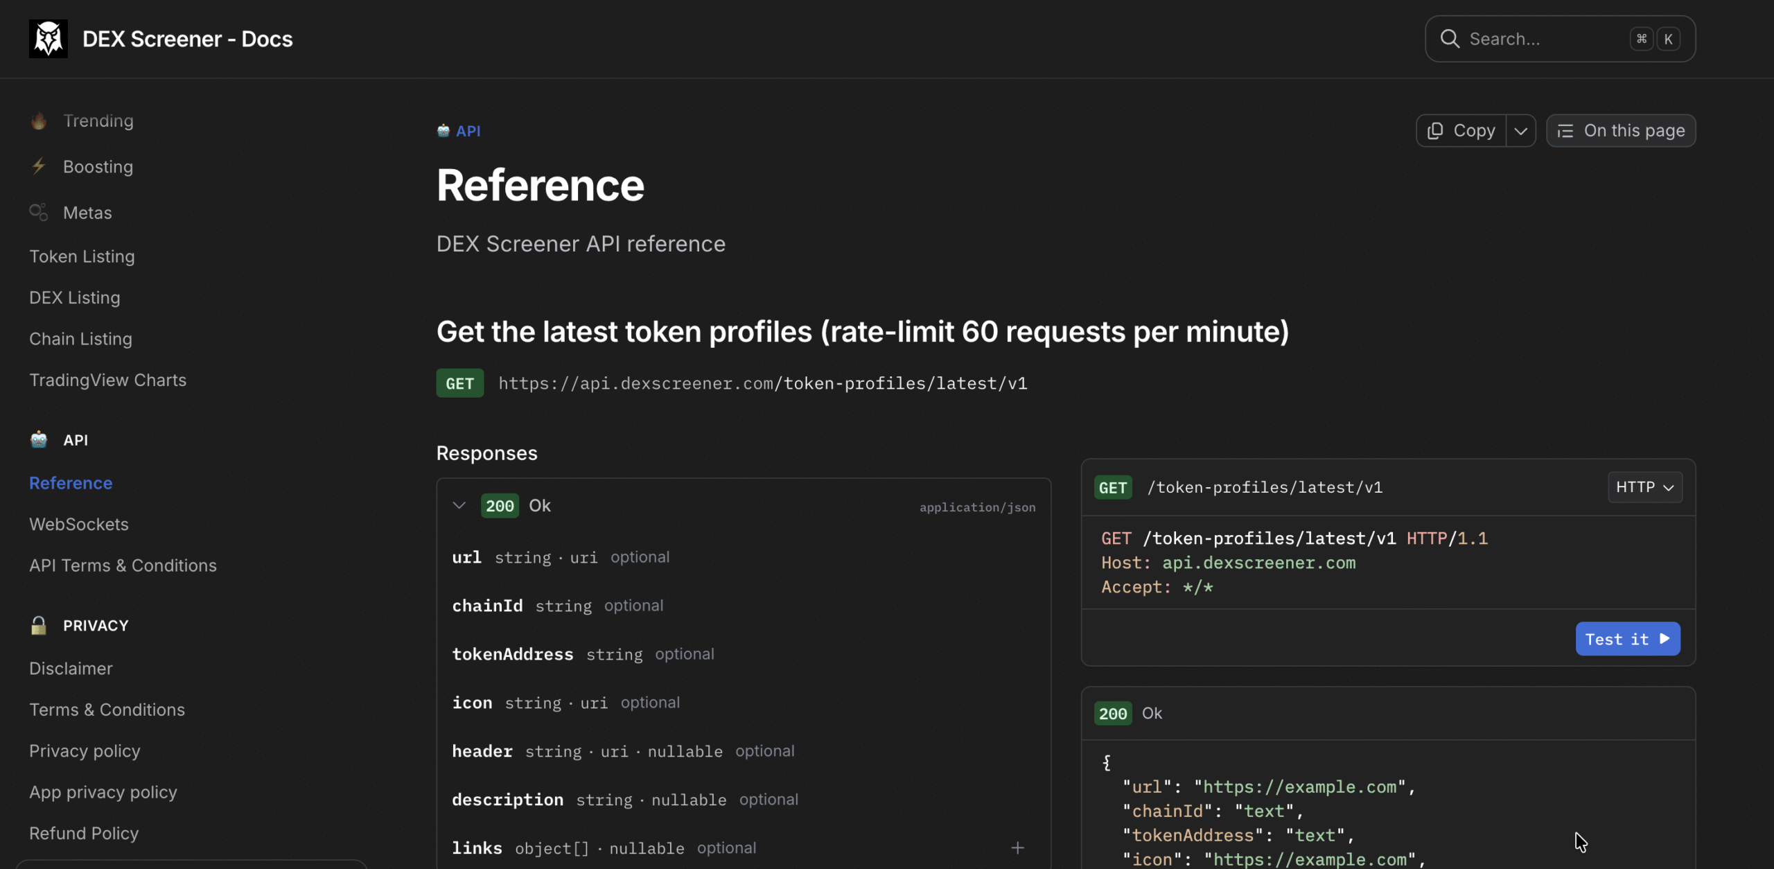Click the 'Get the latest token profiles' heading
This screenshot has height=869, width=1774.
pos(863,332)
